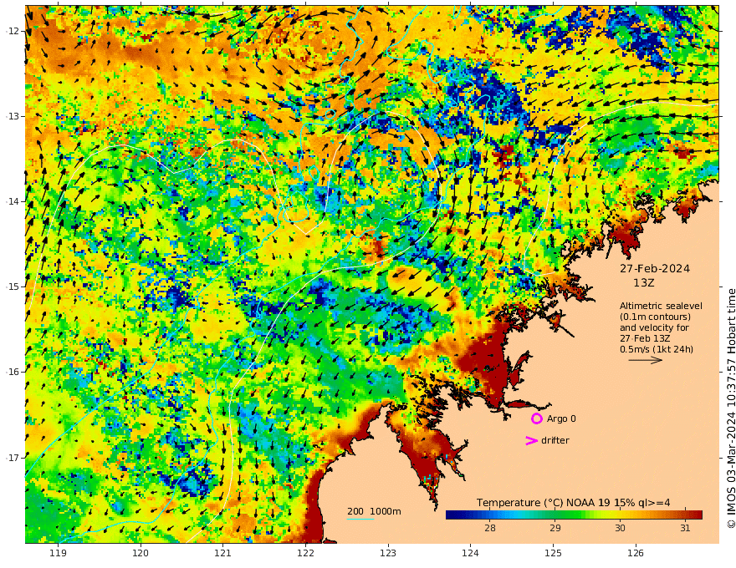
Task: Click latitude axis label -17
Action: click(x=13, y=458)
